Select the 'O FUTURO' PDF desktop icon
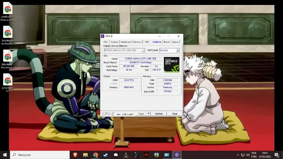283x159 pixels. 7,80
